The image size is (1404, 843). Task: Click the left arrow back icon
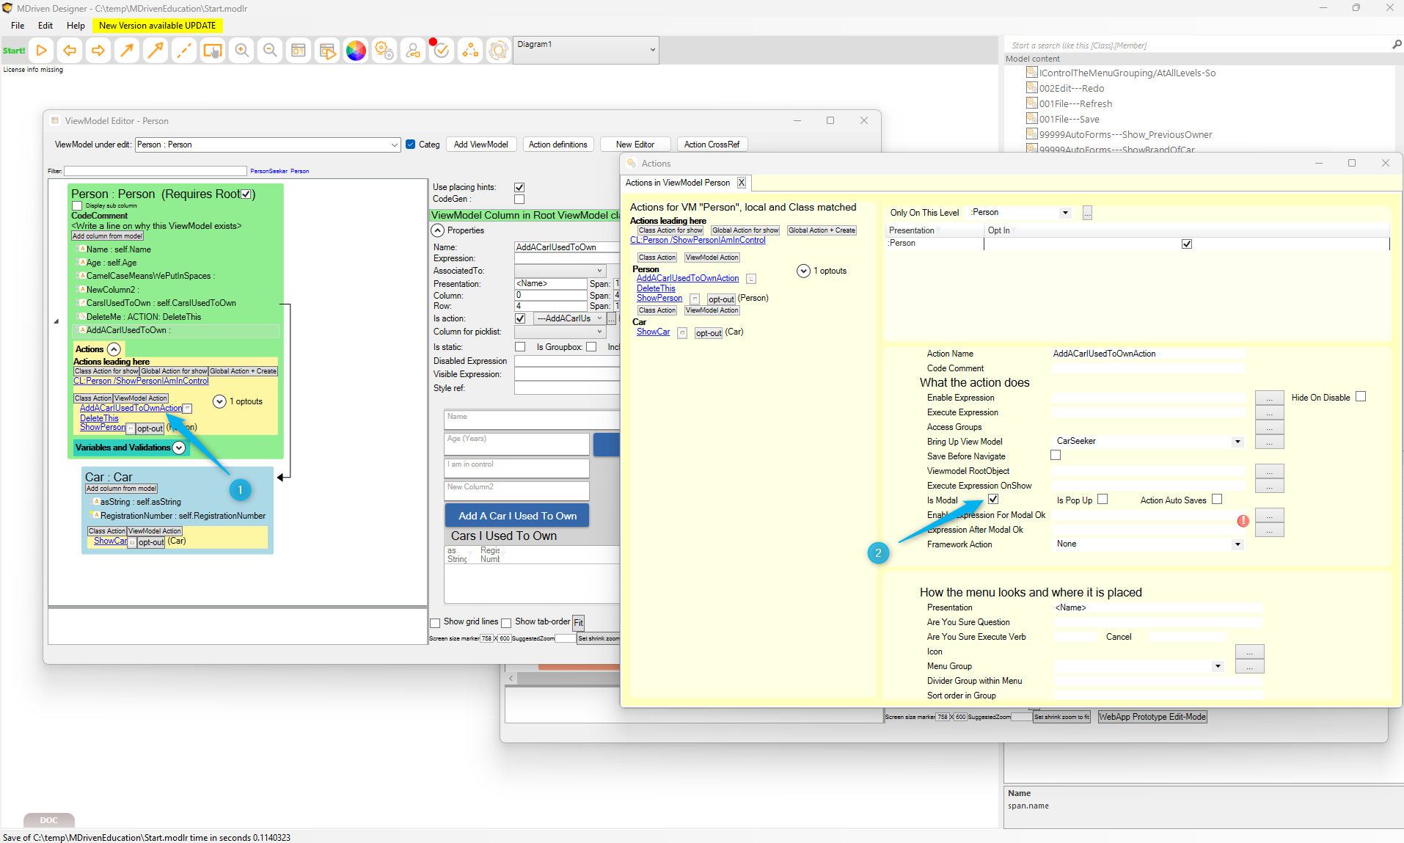pos(70,51)
